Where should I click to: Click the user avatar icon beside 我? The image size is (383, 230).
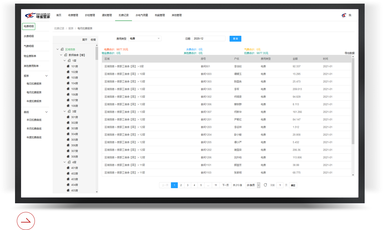pyautogui.click(x=344, y=15)
